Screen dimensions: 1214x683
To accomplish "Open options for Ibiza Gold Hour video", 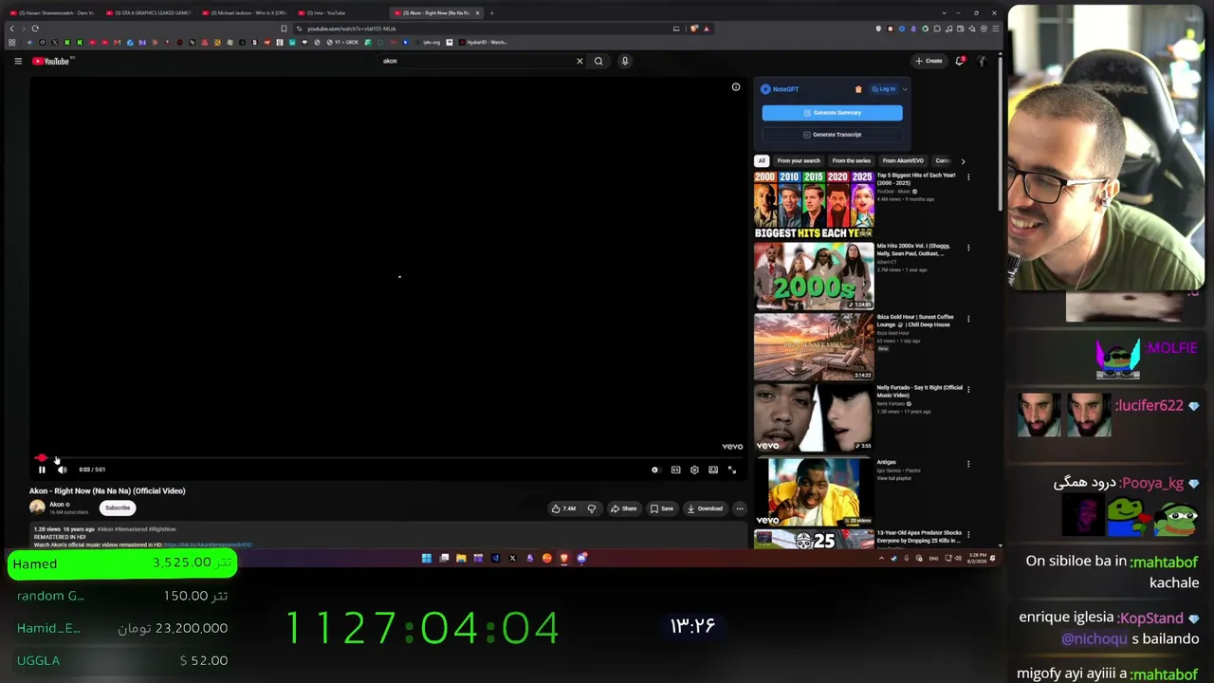I will (968, 320).
